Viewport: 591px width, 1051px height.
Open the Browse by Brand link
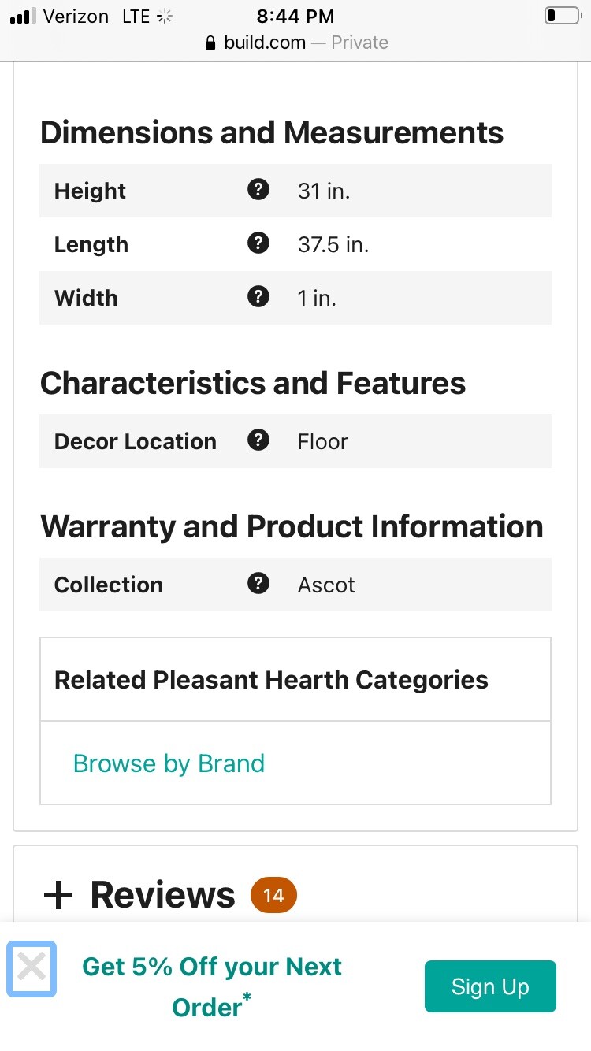(169, 763)
